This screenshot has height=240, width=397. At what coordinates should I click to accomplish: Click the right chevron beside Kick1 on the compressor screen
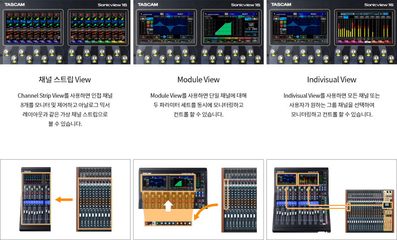[254, 14]
